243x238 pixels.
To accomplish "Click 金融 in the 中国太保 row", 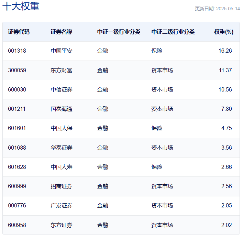I will click(102, 128).
